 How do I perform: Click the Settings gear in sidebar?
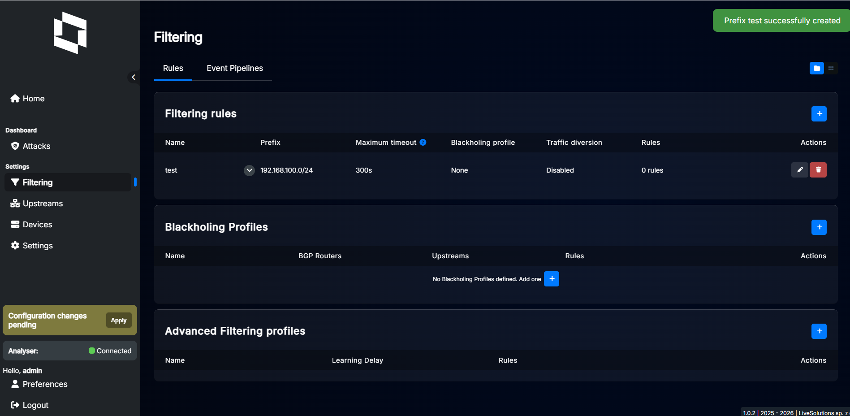(x=15, y=245)
